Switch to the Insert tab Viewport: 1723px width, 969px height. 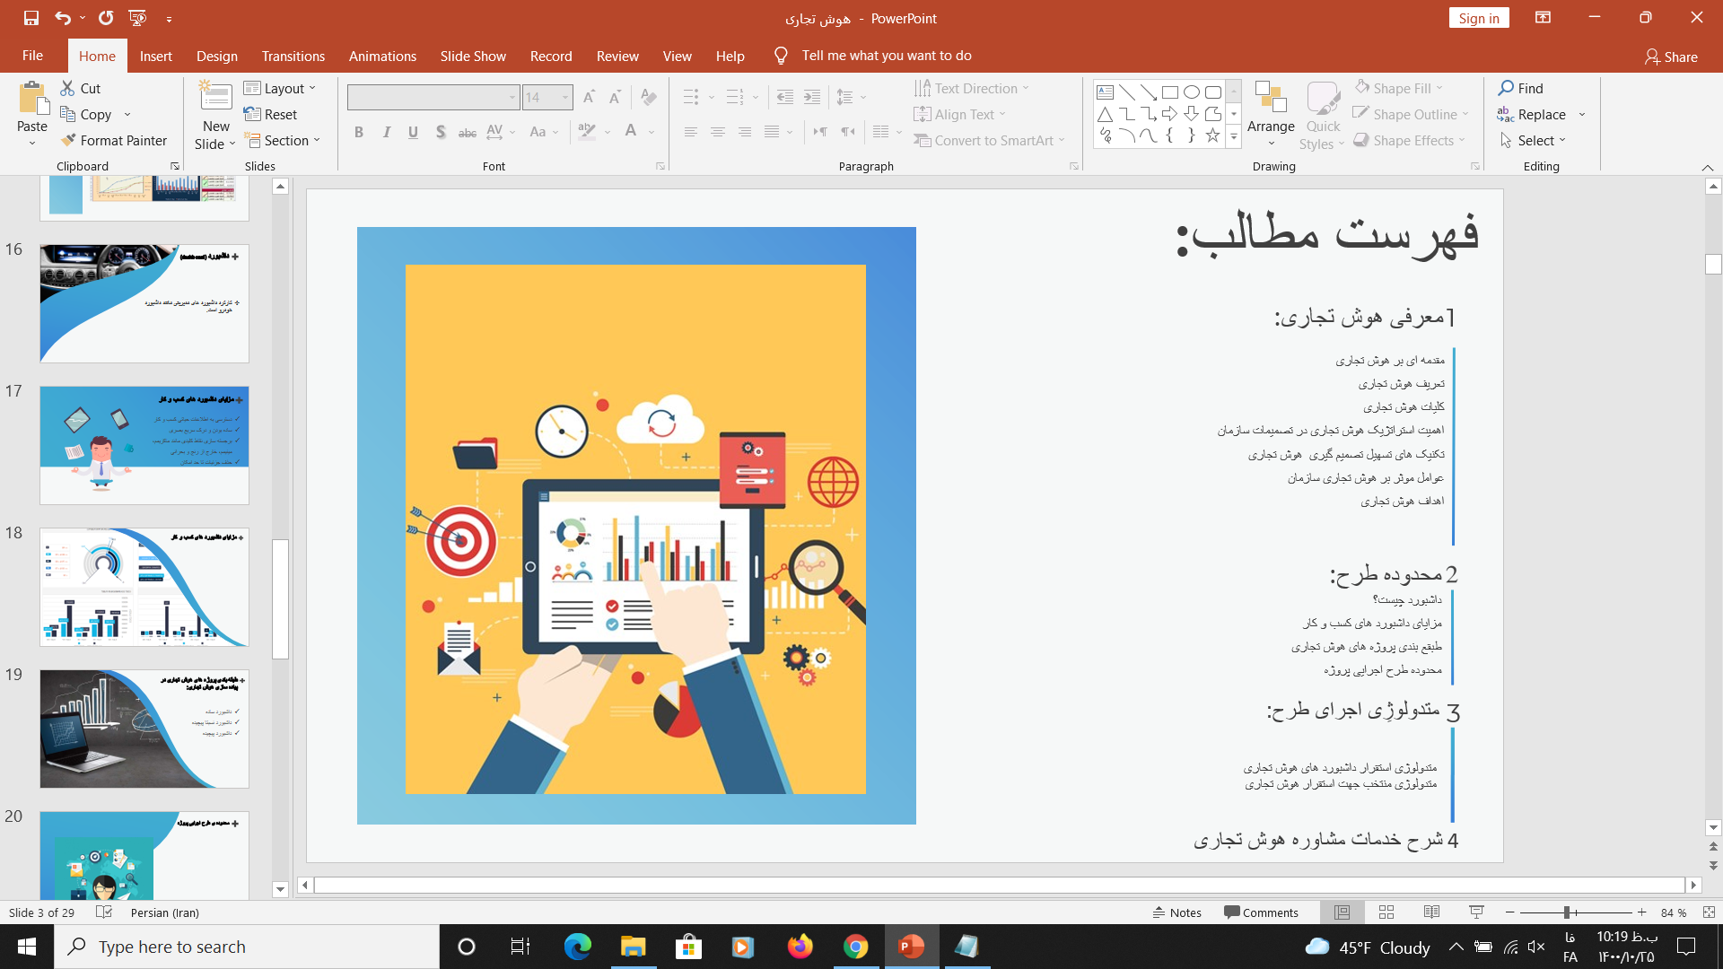point(155,56)
